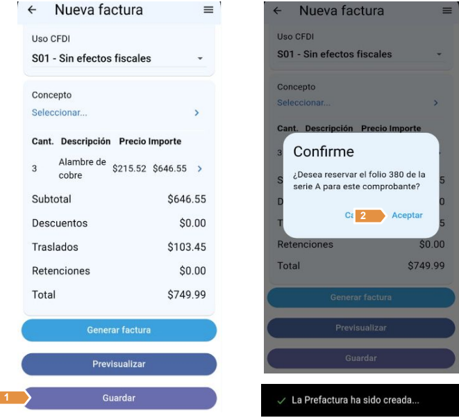
Task: Tap back arrow on right dimmed screen
Action: (278, 11)
